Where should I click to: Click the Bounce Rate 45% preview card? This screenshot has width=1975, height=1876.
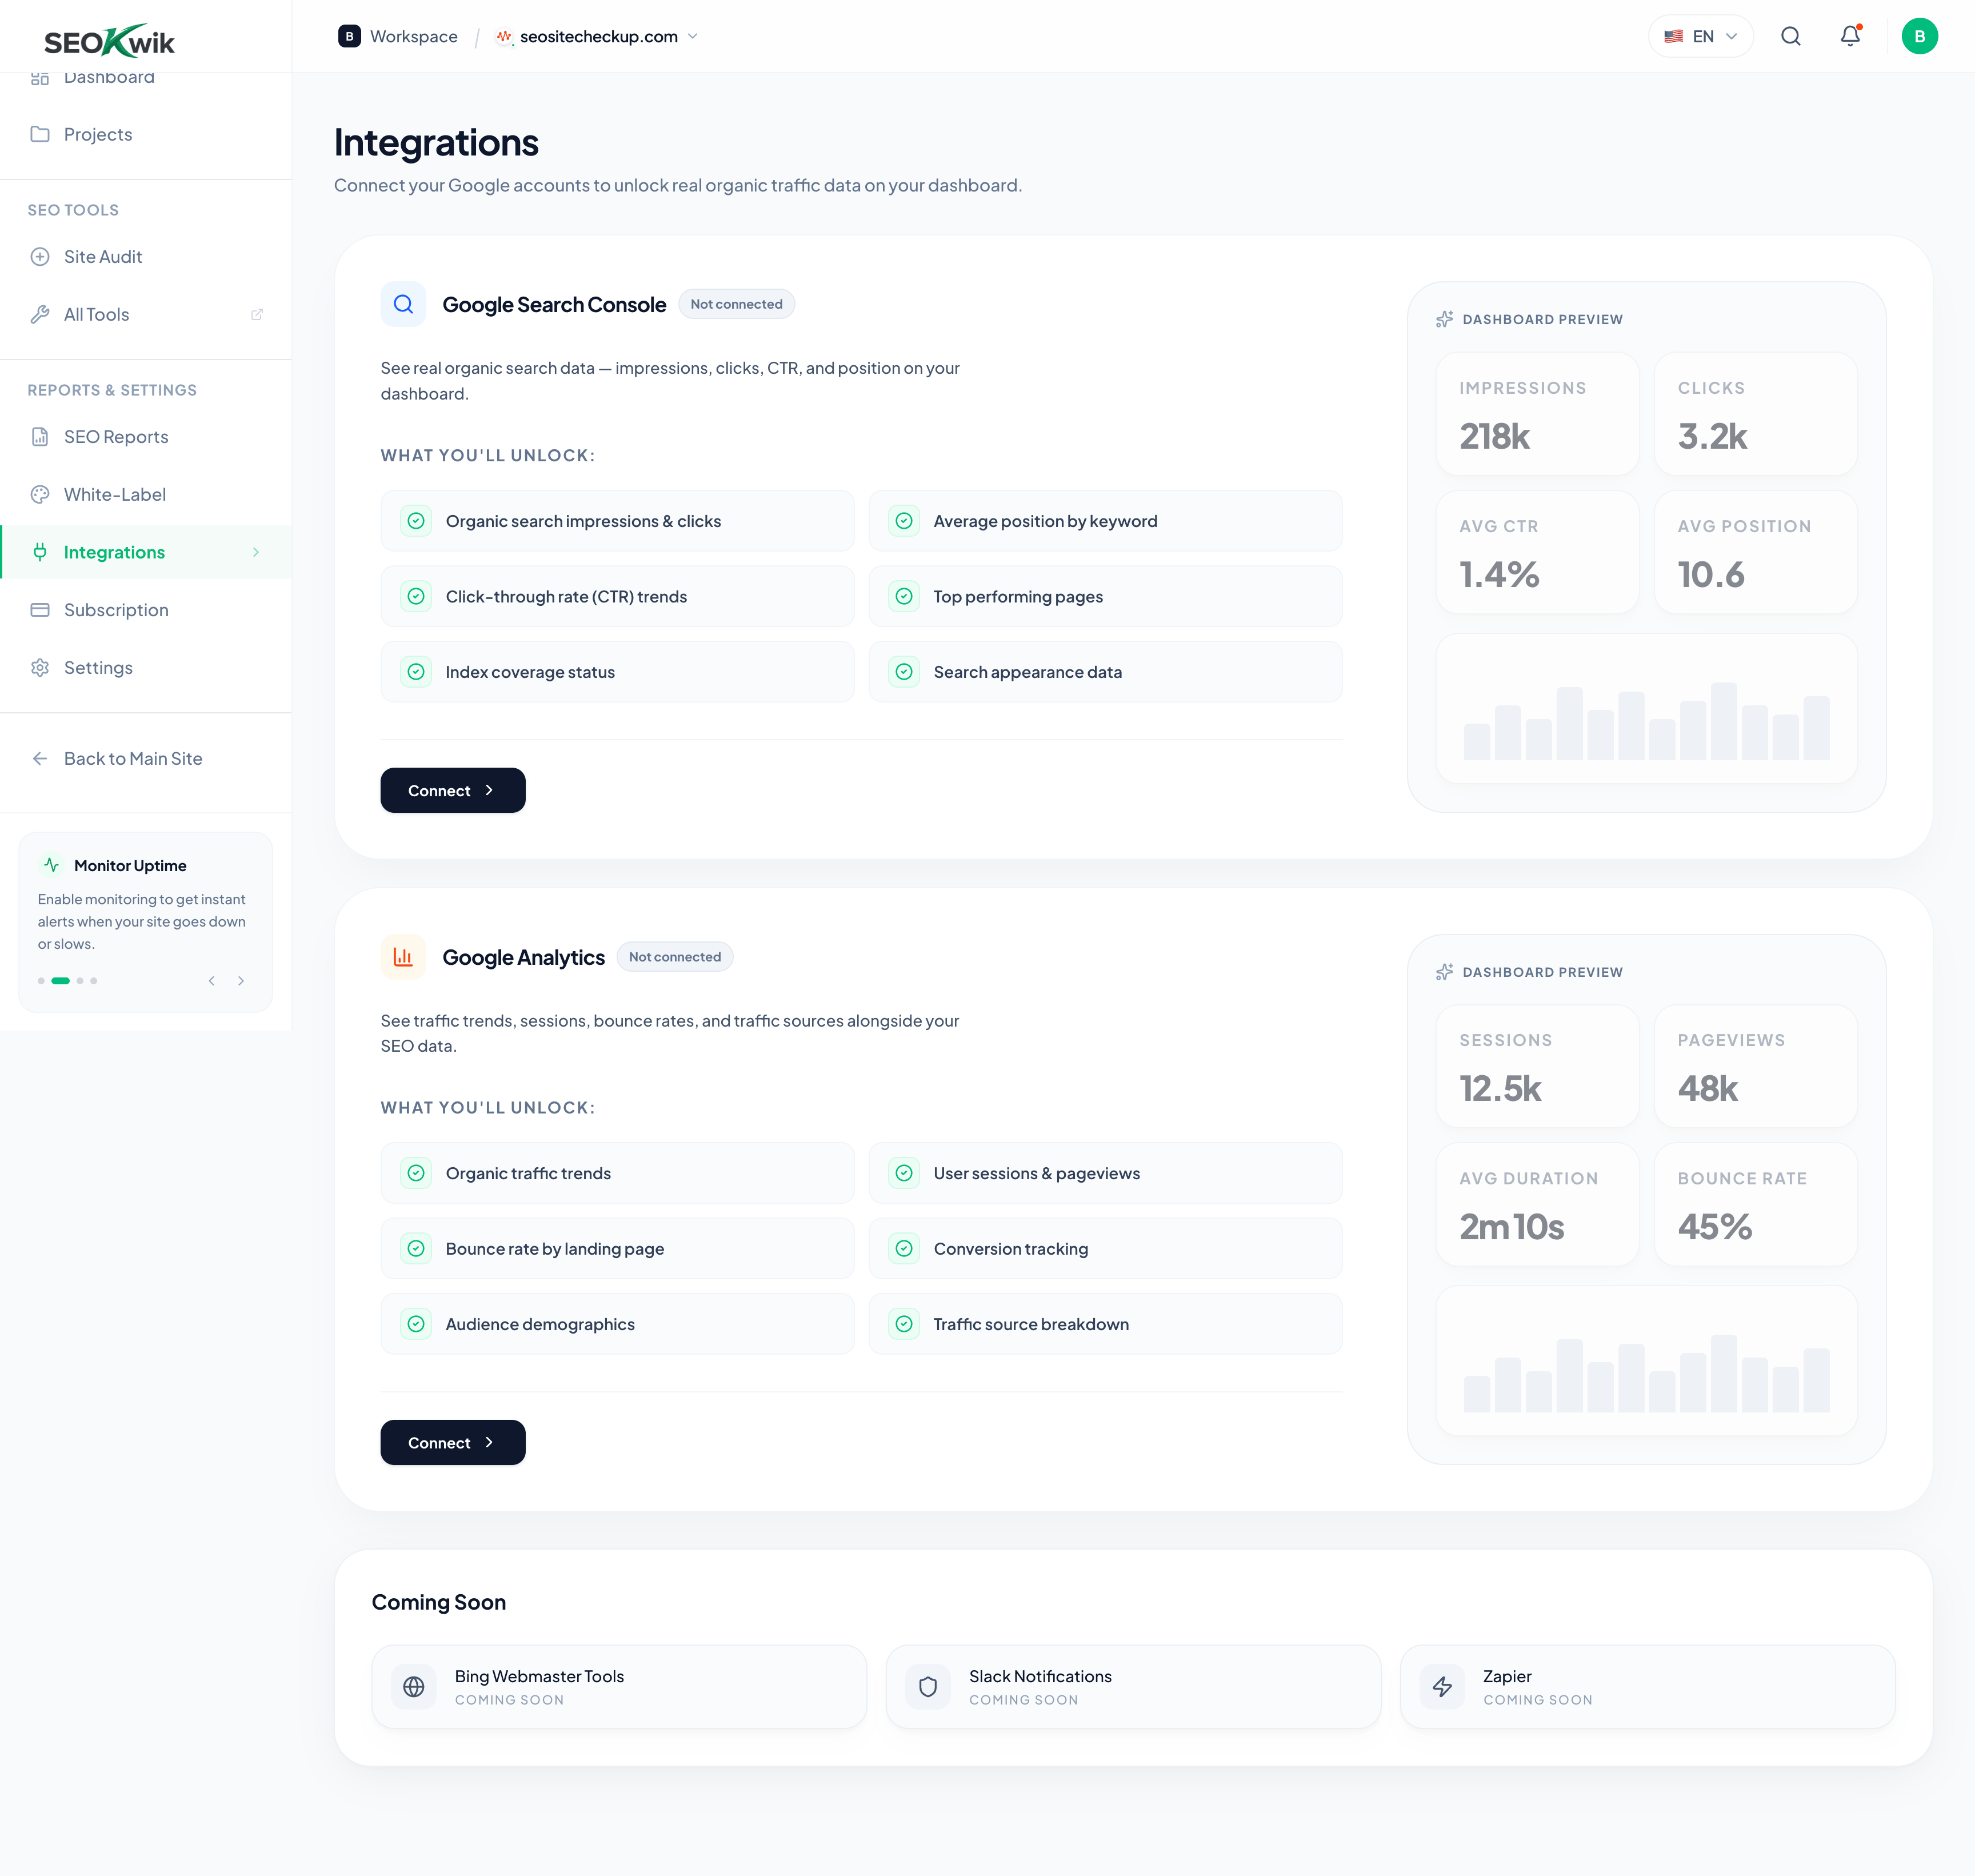(1755, 1205)
